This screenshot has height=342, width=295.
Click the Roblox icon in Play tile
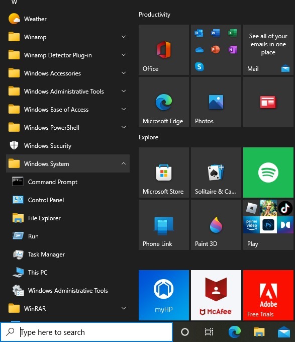tap(251, 208)
